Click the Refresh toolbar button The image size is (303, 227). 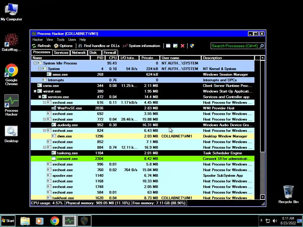41,46
